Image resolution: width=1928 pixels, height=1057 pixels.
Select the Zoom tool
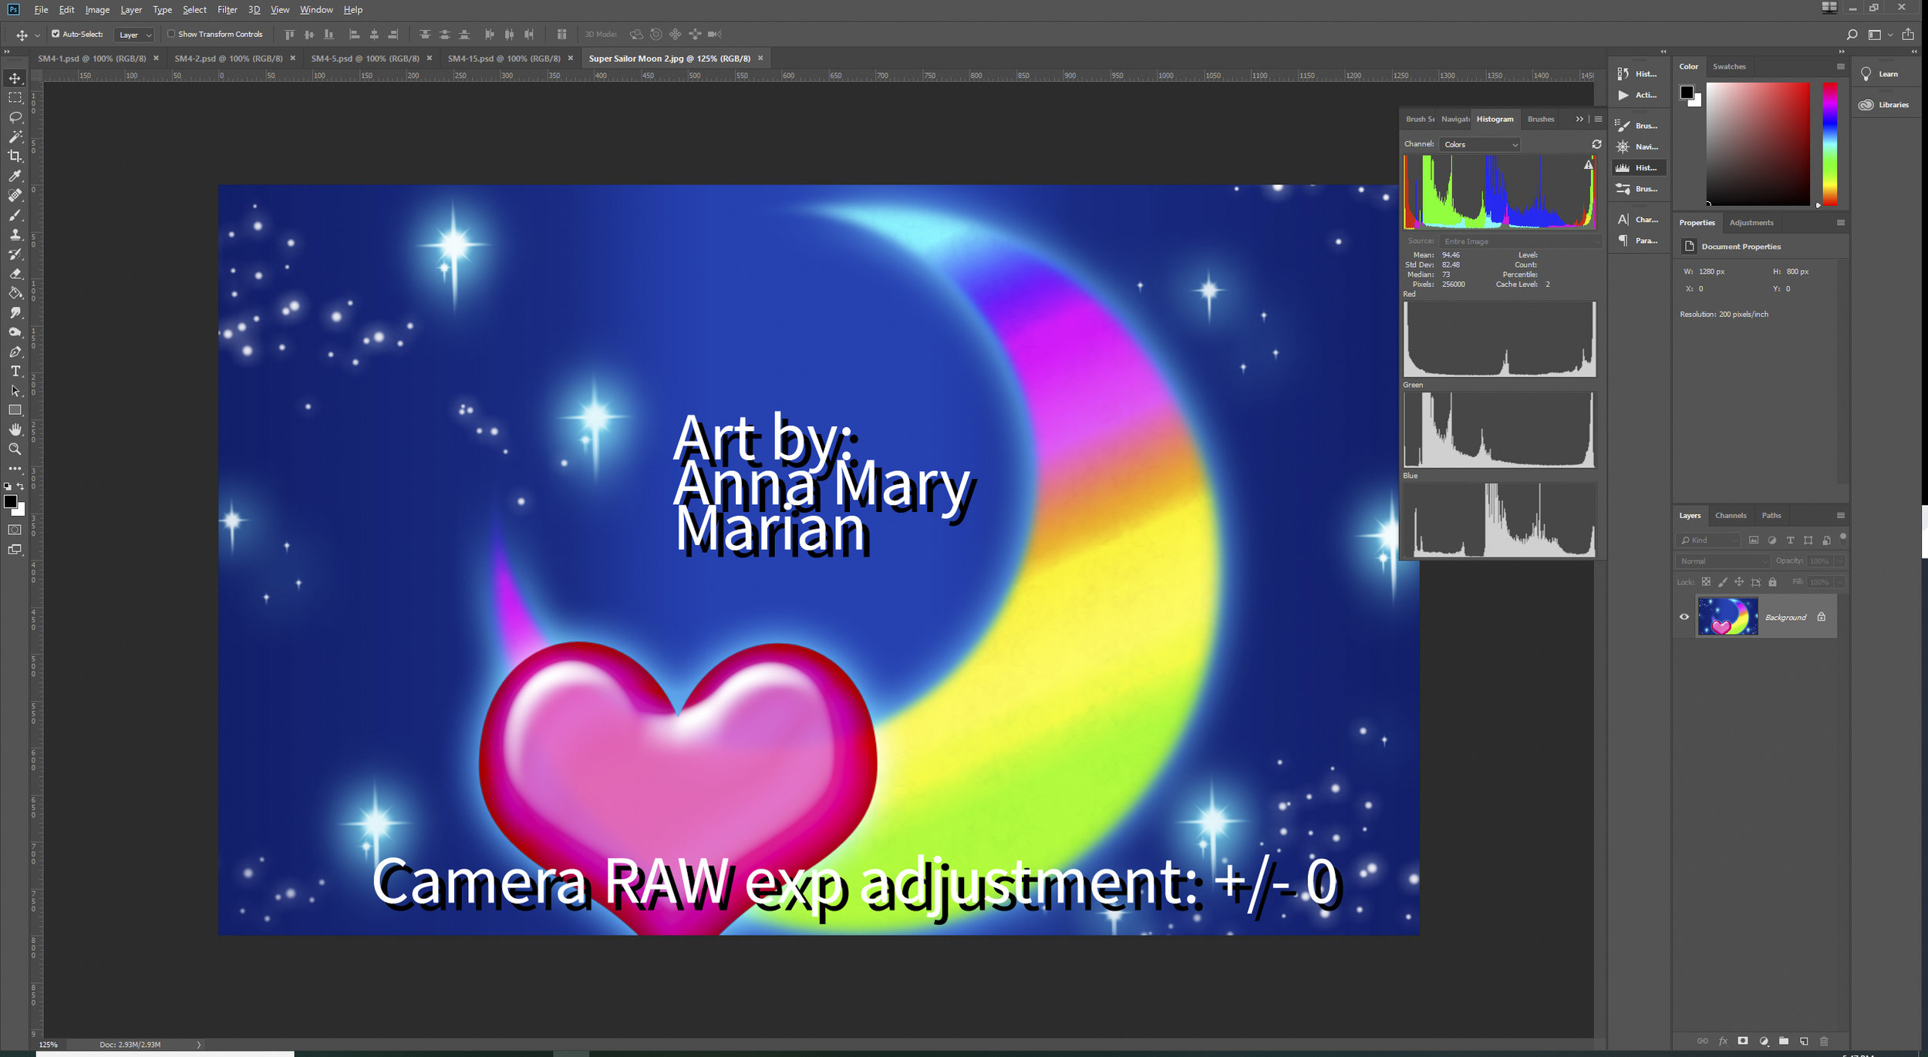(15, 449)
